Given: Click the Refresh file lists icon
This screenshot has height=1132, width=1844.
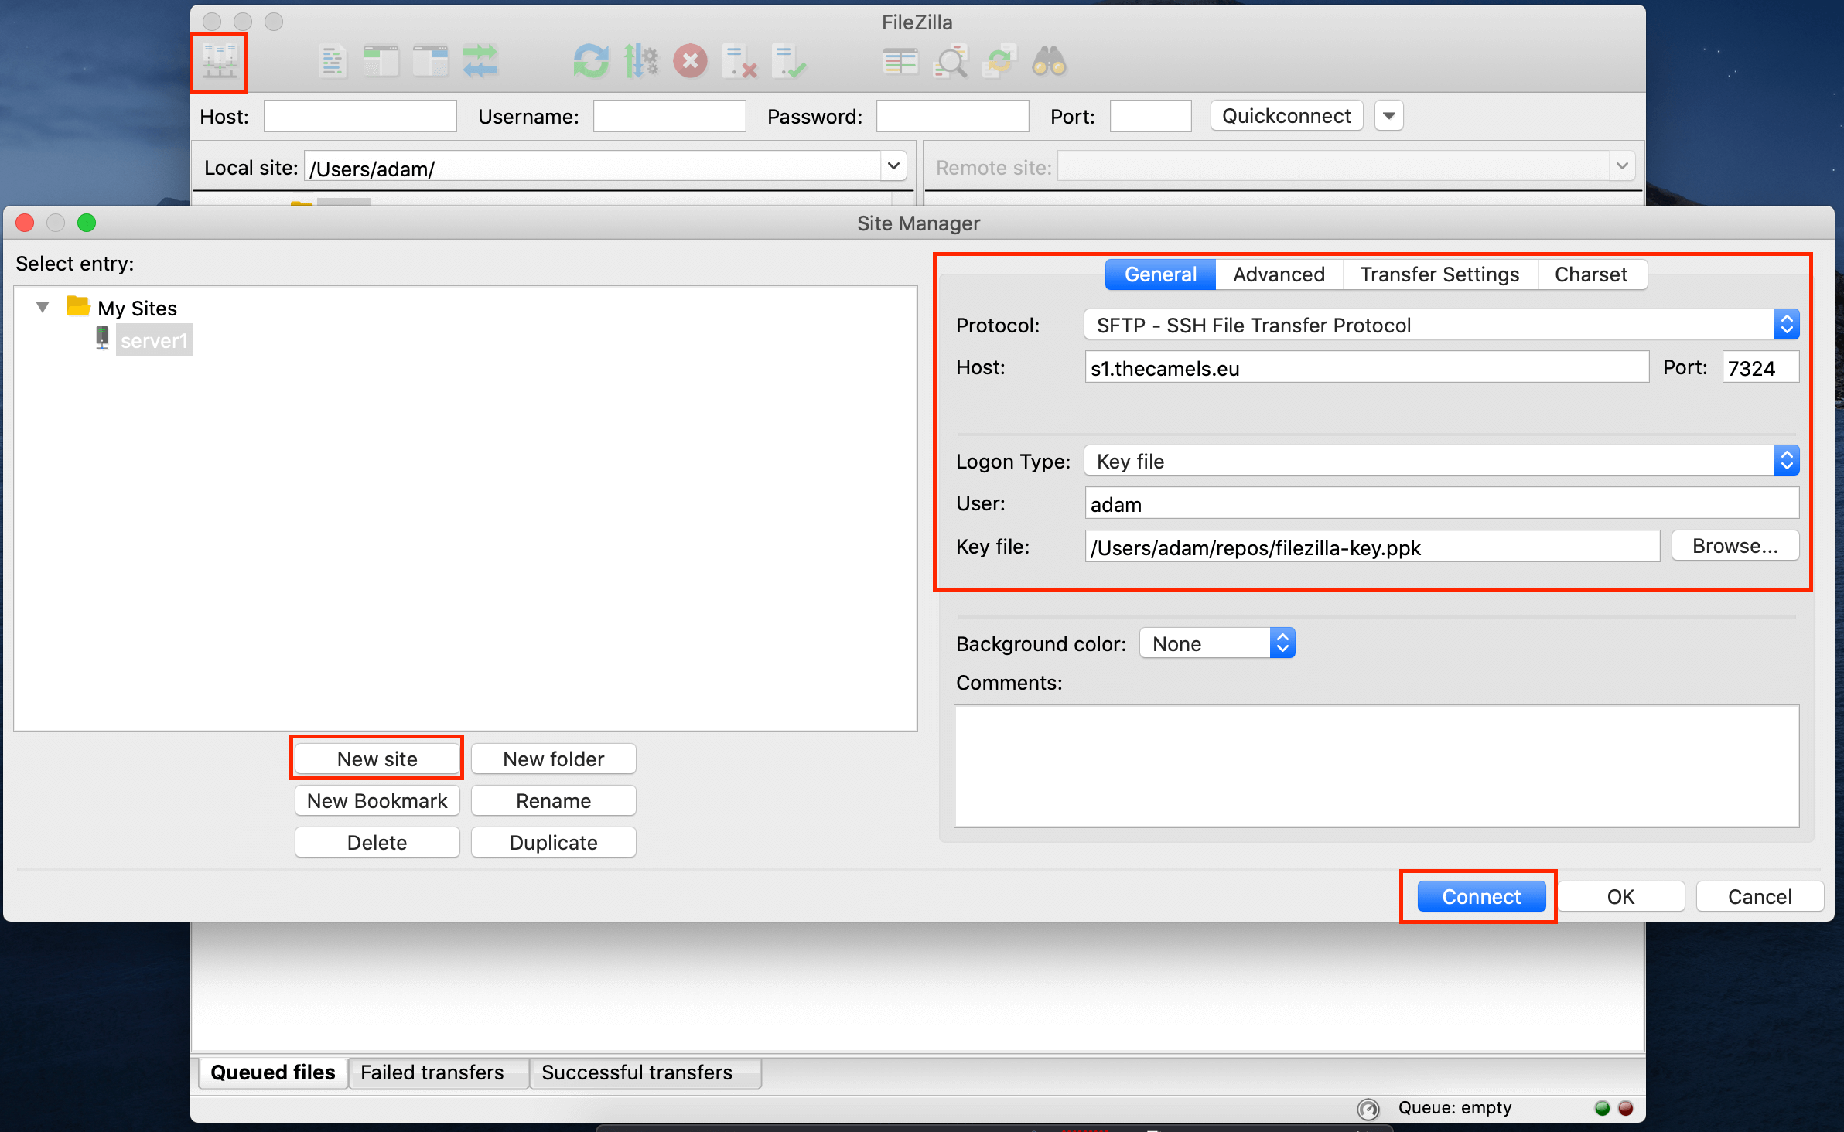Looking at the screenshot, I should click(x=592, y=62).
